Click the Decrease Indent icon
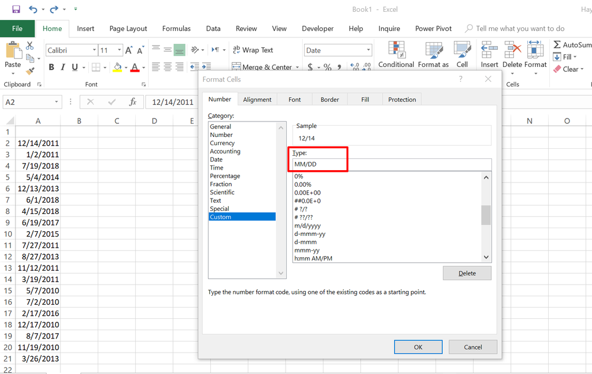 [194, 67]
